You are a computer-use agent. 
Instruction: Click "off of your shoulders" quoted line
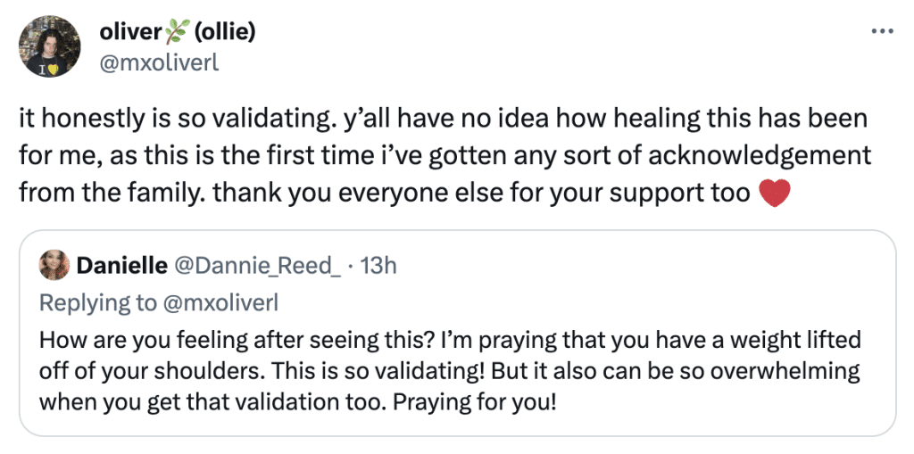pos(450,371)
